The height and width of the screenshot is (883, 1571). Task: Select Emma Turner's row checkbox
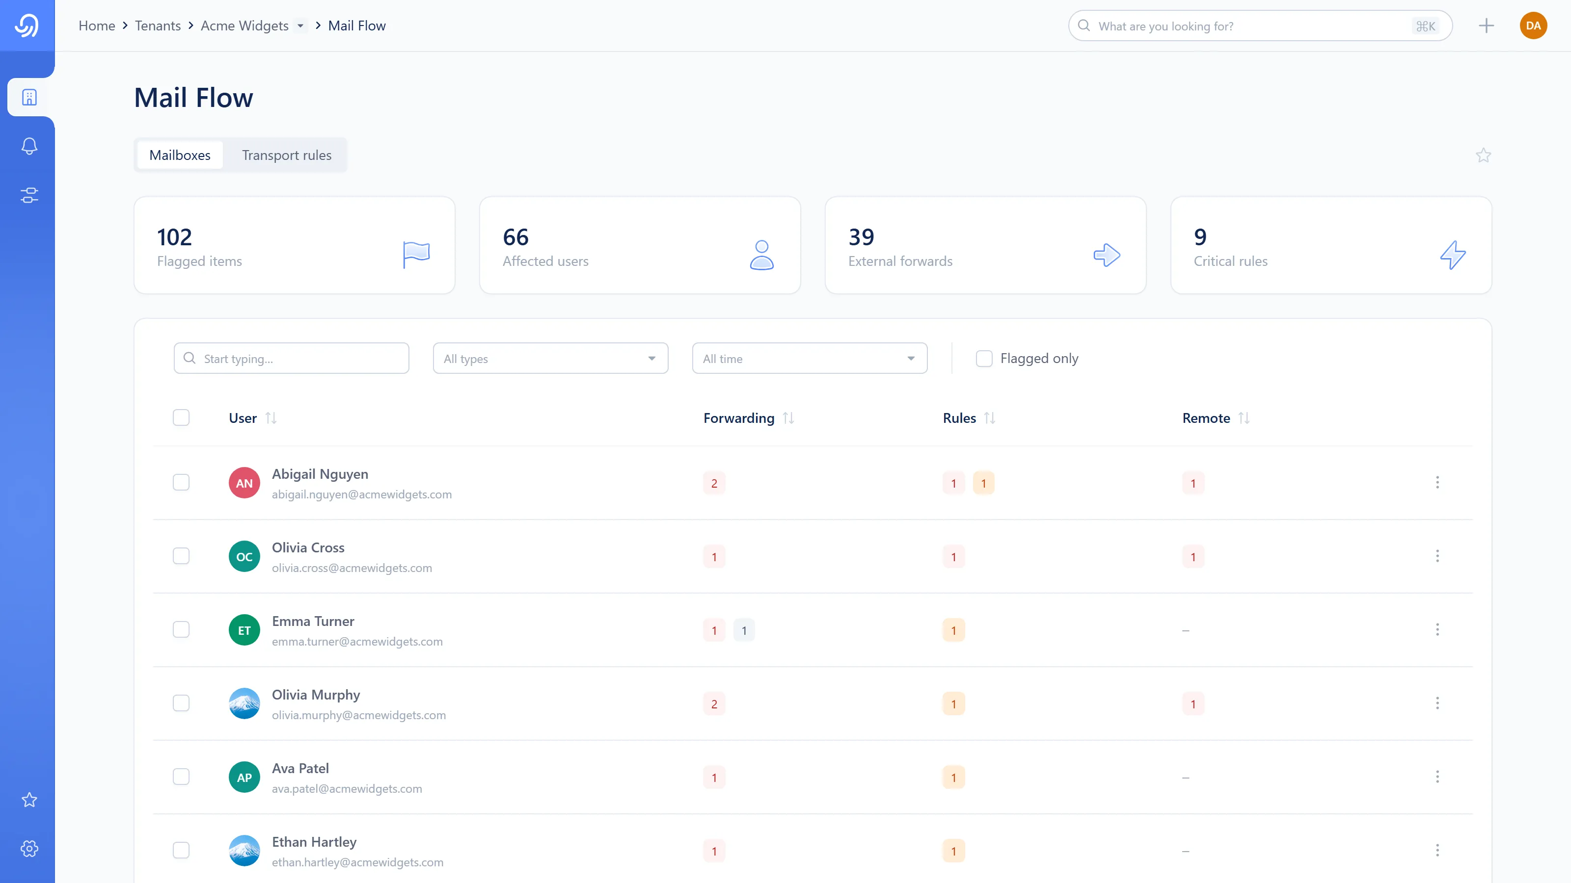tap(181, 629)
